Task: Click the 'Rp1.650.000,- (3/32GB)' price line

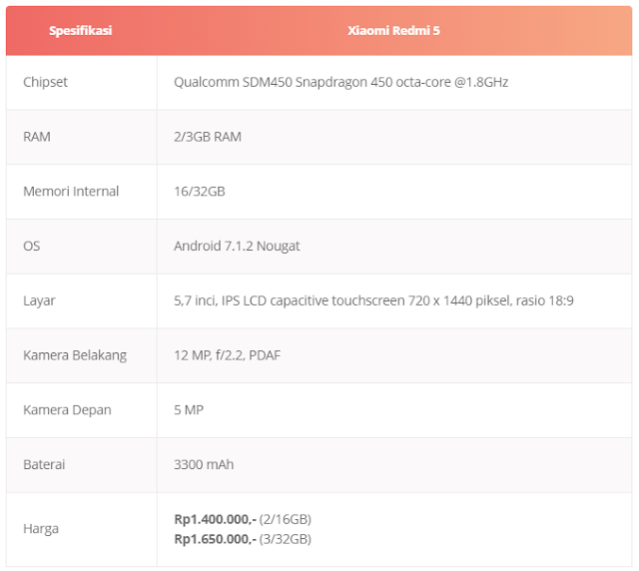Action: pos(243,539)
